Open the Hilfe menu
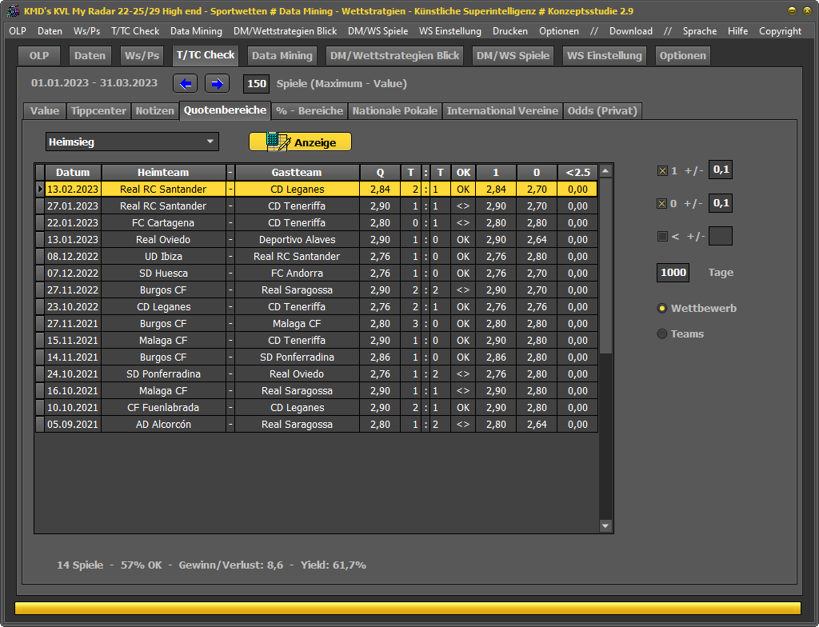The image size is (819, 627). pos(737,31)
